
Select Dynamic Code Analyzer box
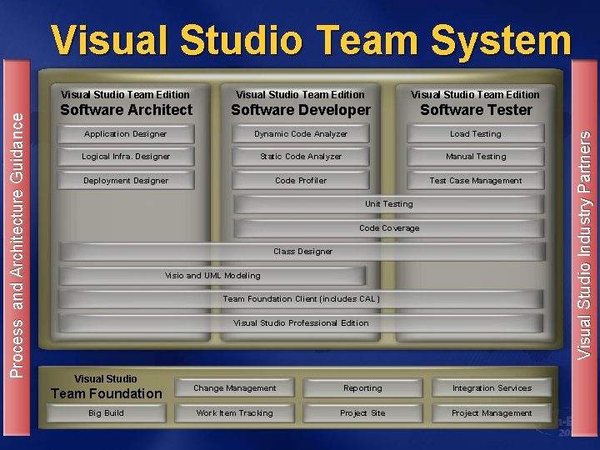(x=301, y=134)
